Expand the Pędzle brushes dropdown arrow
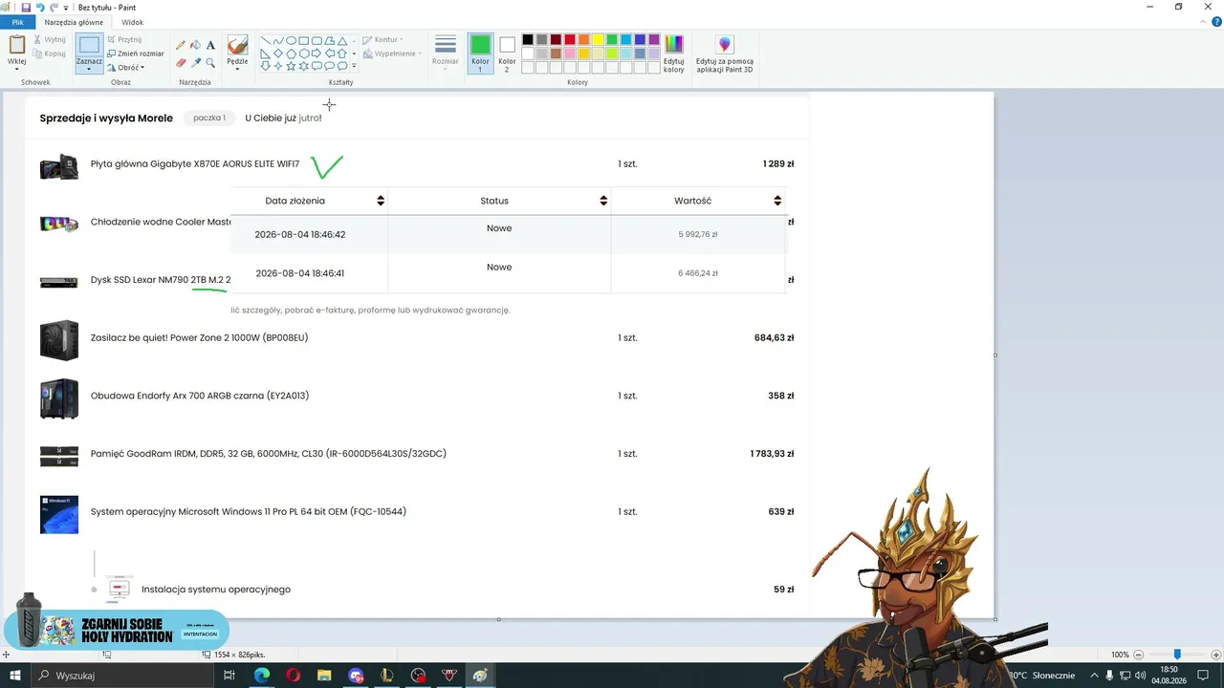This screenshot has width=1224, height=688. [237, 69]
